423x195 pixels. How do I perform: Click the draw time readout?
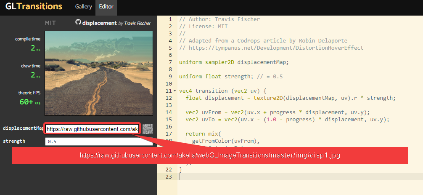[x=31, y=71]
